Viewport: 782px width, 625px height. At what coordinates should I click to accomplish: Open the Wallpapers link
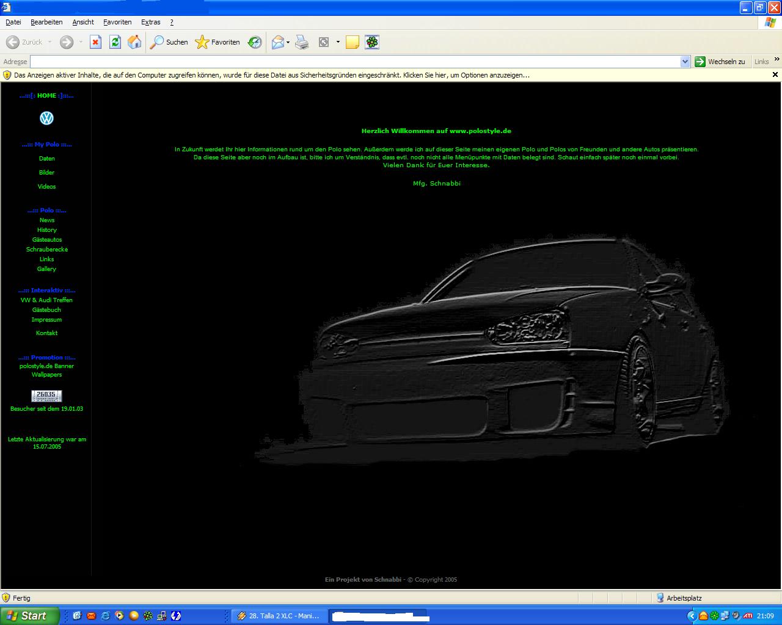click(46, 375)
